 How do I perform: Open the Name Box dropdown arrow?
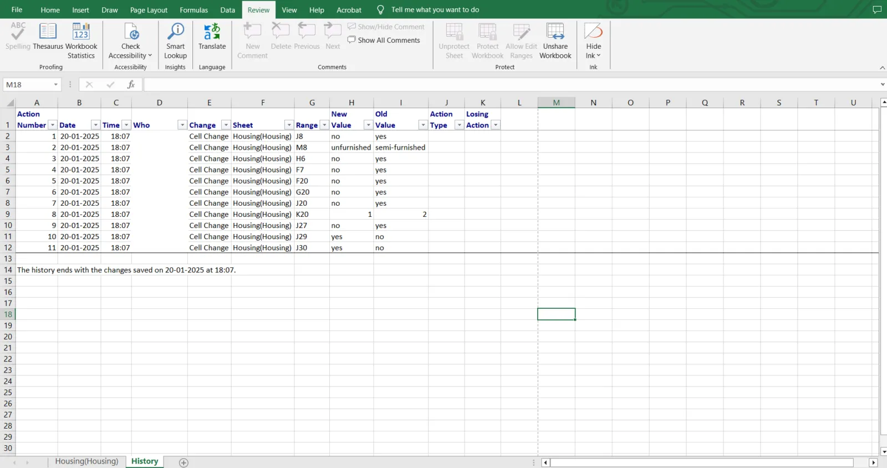pos(55,84)
